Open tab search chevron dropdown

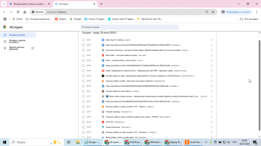point(4,4)
